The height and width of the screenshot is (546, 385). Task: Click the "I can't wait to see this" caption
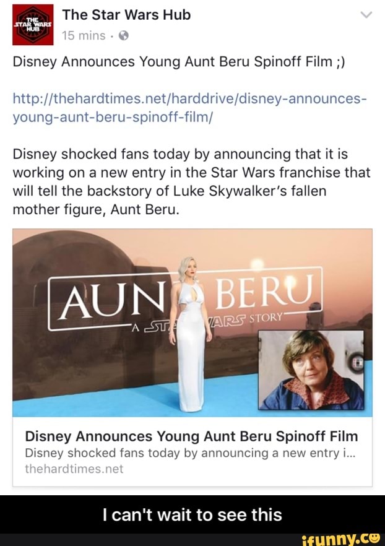click(192, 514)
